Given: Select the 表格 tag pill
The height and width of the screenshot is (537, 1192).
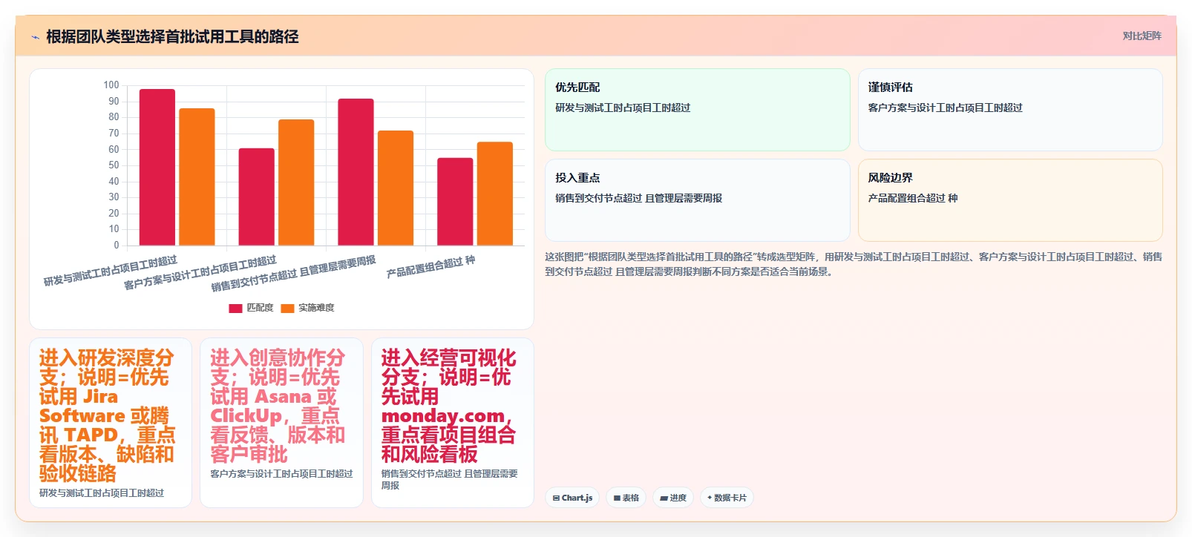Looking at the screenshot, I should coord(626,498).
